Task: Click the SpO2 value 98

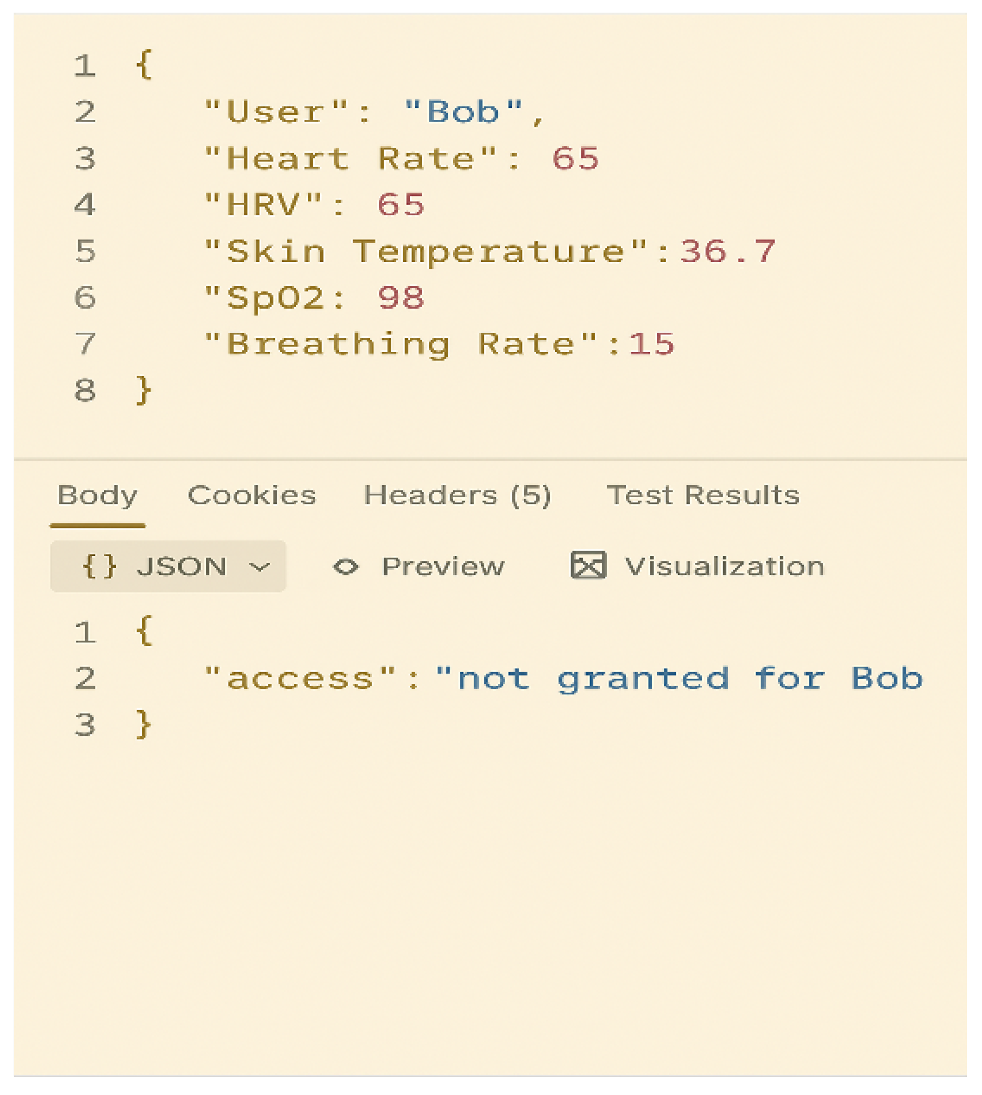Action: click(x=401, y=298)
